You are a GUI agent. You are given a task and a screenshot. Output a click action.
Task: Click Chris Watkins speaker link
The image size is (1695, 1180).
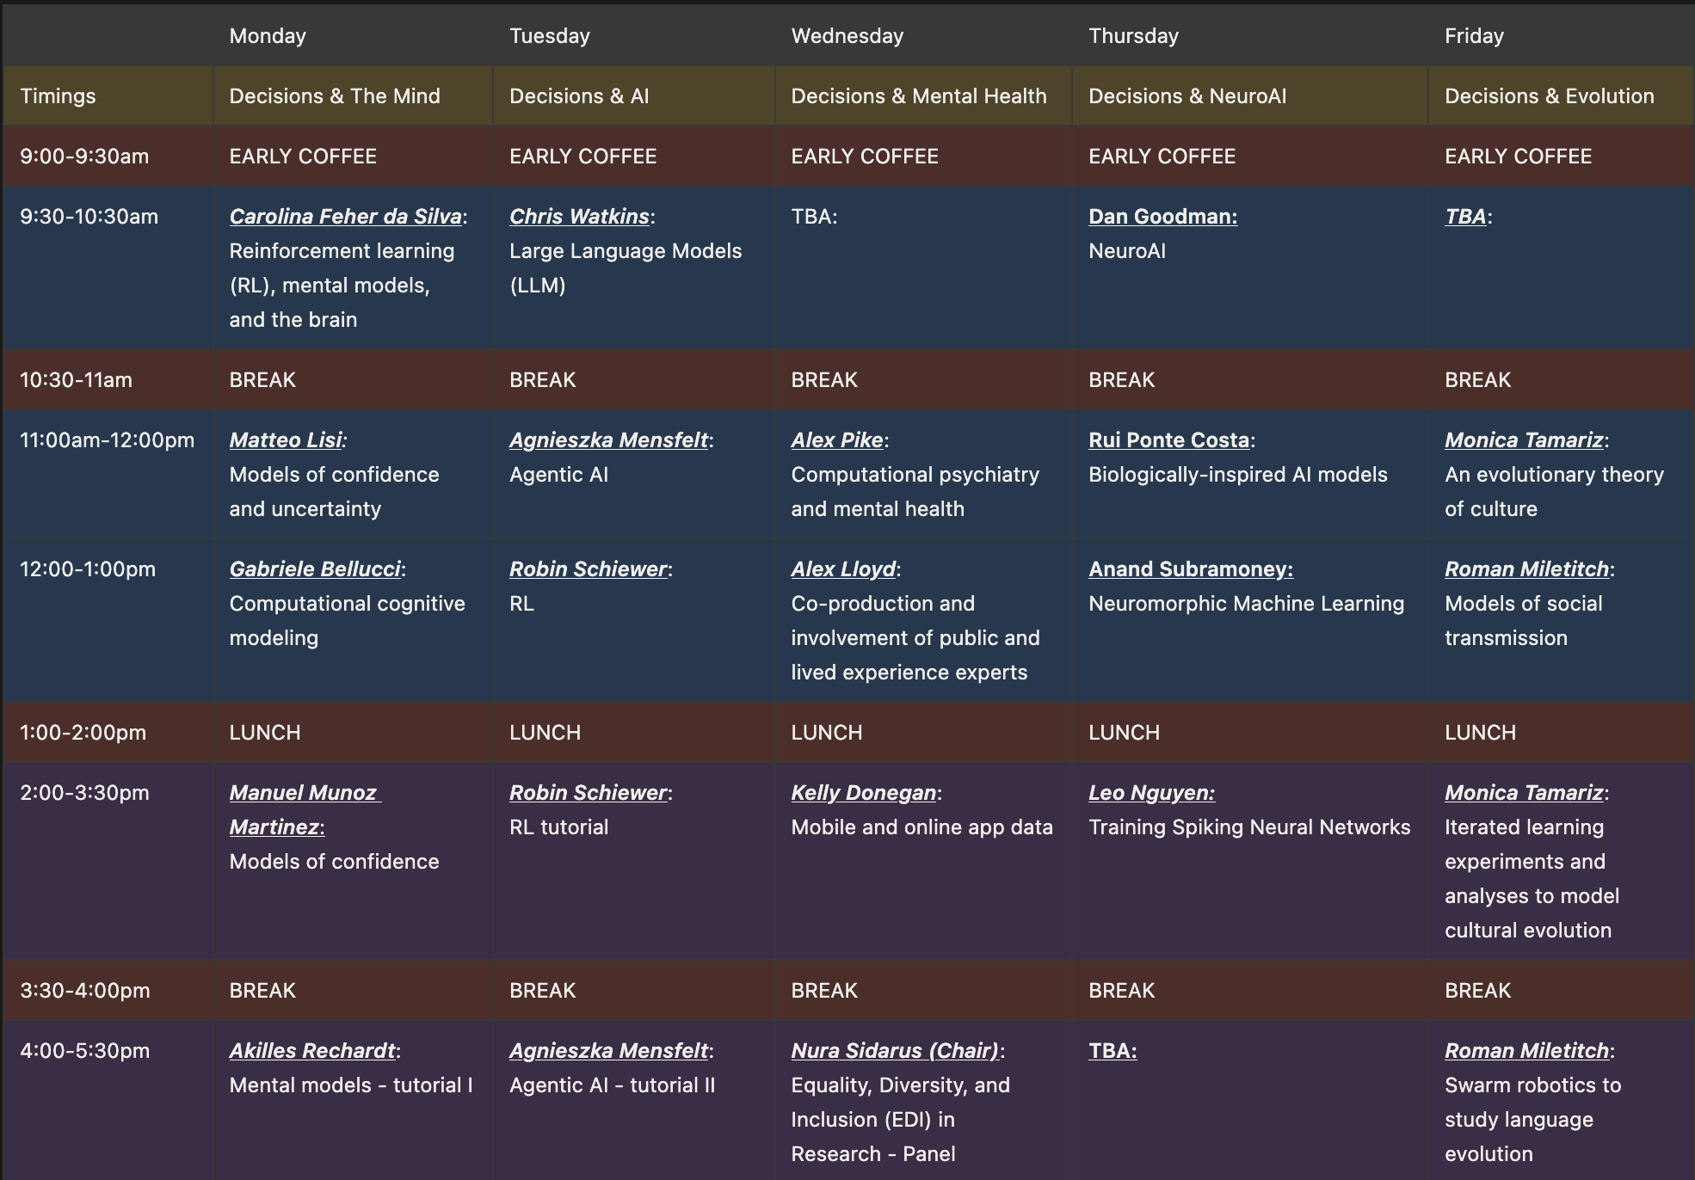coord(579,217)
